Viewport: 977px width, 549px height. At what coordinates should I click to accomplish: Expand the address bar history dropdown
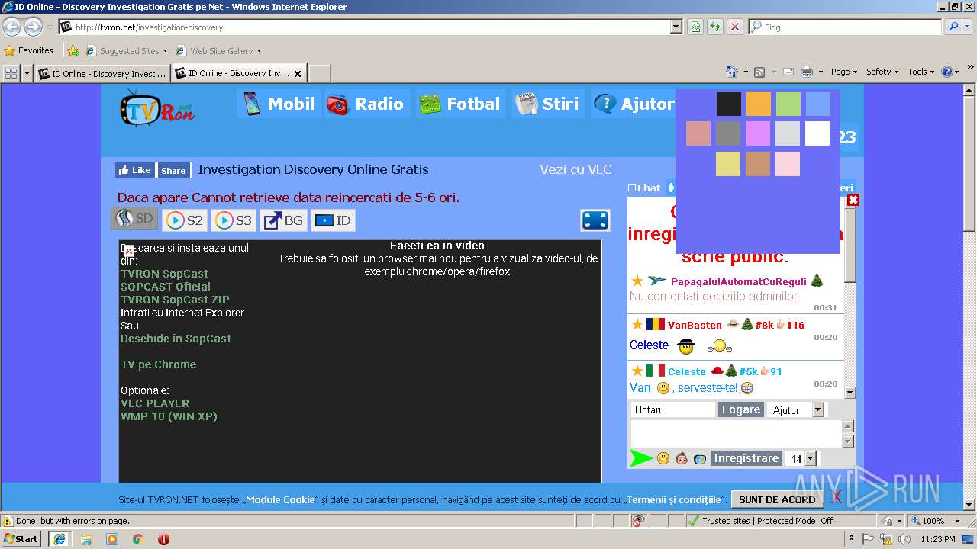click(x=676, y=27)
